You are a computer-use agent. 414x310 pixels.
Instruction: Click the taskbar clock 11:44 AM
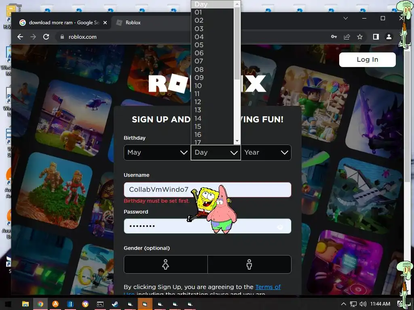click(x=380, y=304)
